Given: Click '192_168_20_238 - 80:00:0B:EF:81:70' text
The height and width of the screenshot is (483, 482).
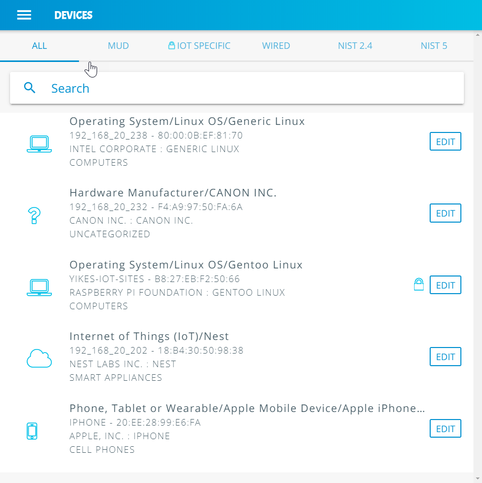Looking at the screenshot, I should click(x=156, y=135).
